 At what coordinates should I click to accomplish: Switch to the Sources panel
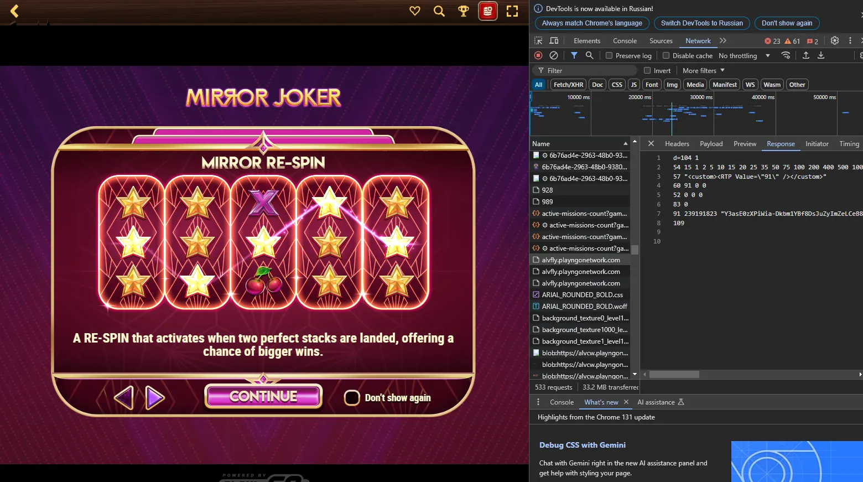click(x=661, y=41)
